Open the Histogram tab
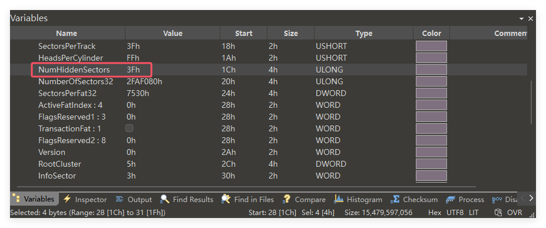 [358, 199]
